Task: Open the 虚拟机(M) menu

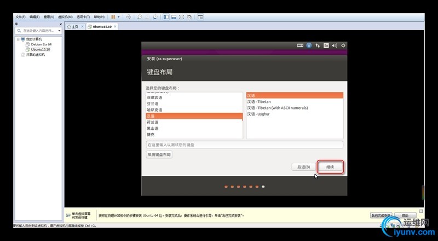Action: [x=65, y=17]
